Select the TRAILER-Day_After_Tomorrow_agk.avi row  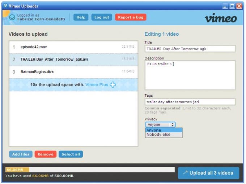73,60
